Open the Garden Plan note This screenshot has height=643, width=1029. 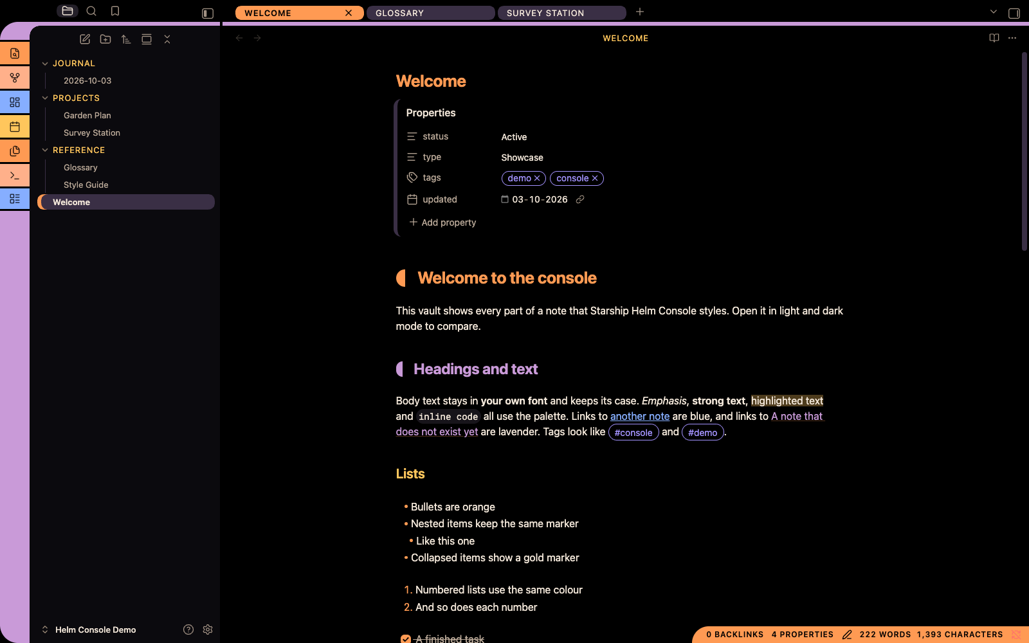tap(87, 116)
